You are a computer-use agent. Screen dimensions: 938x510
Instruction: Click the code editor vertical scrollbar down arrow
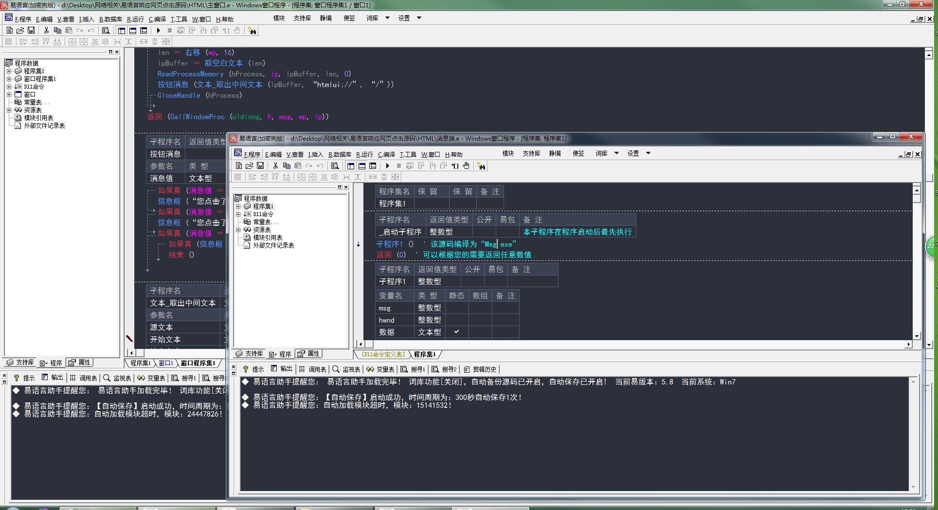tap(917, 336)
